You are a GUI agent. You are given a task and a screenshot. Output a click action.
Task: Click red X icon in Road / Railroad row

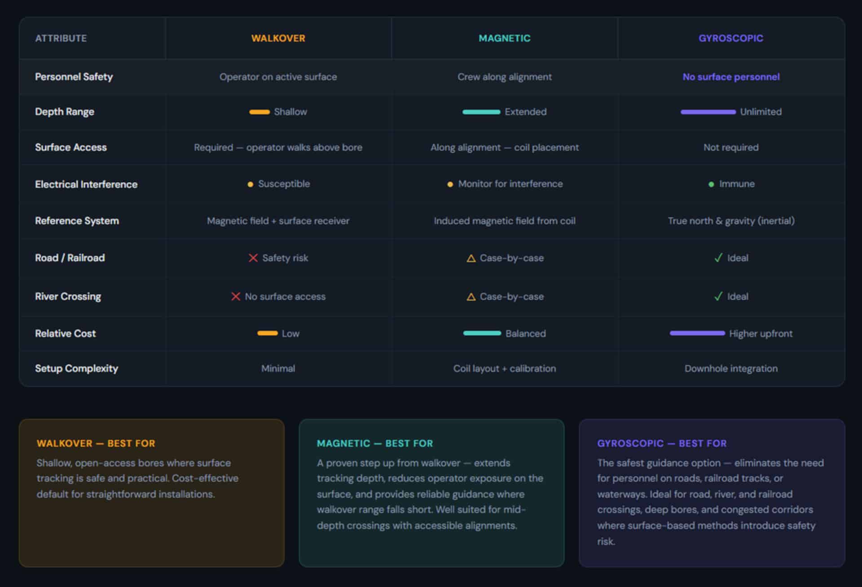(253, 258)
